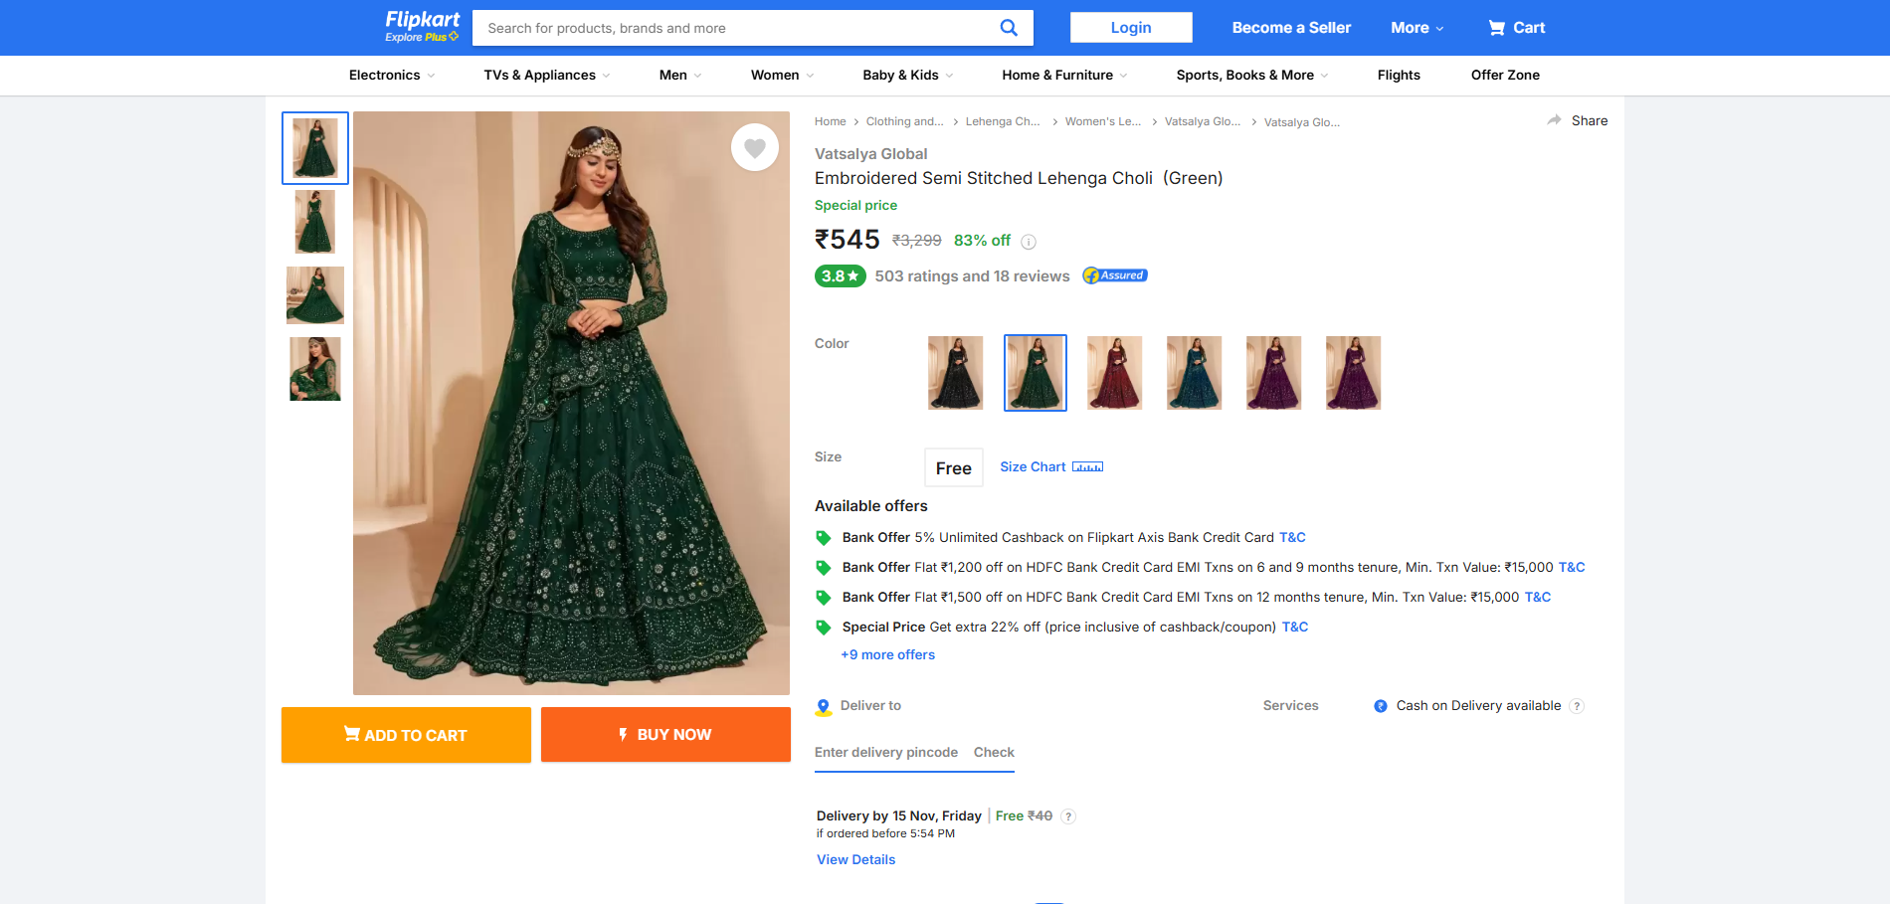Screen dimensions: 1890x904
Task: Click the Flipkart Assured badge
Action: click(1115, 275)
